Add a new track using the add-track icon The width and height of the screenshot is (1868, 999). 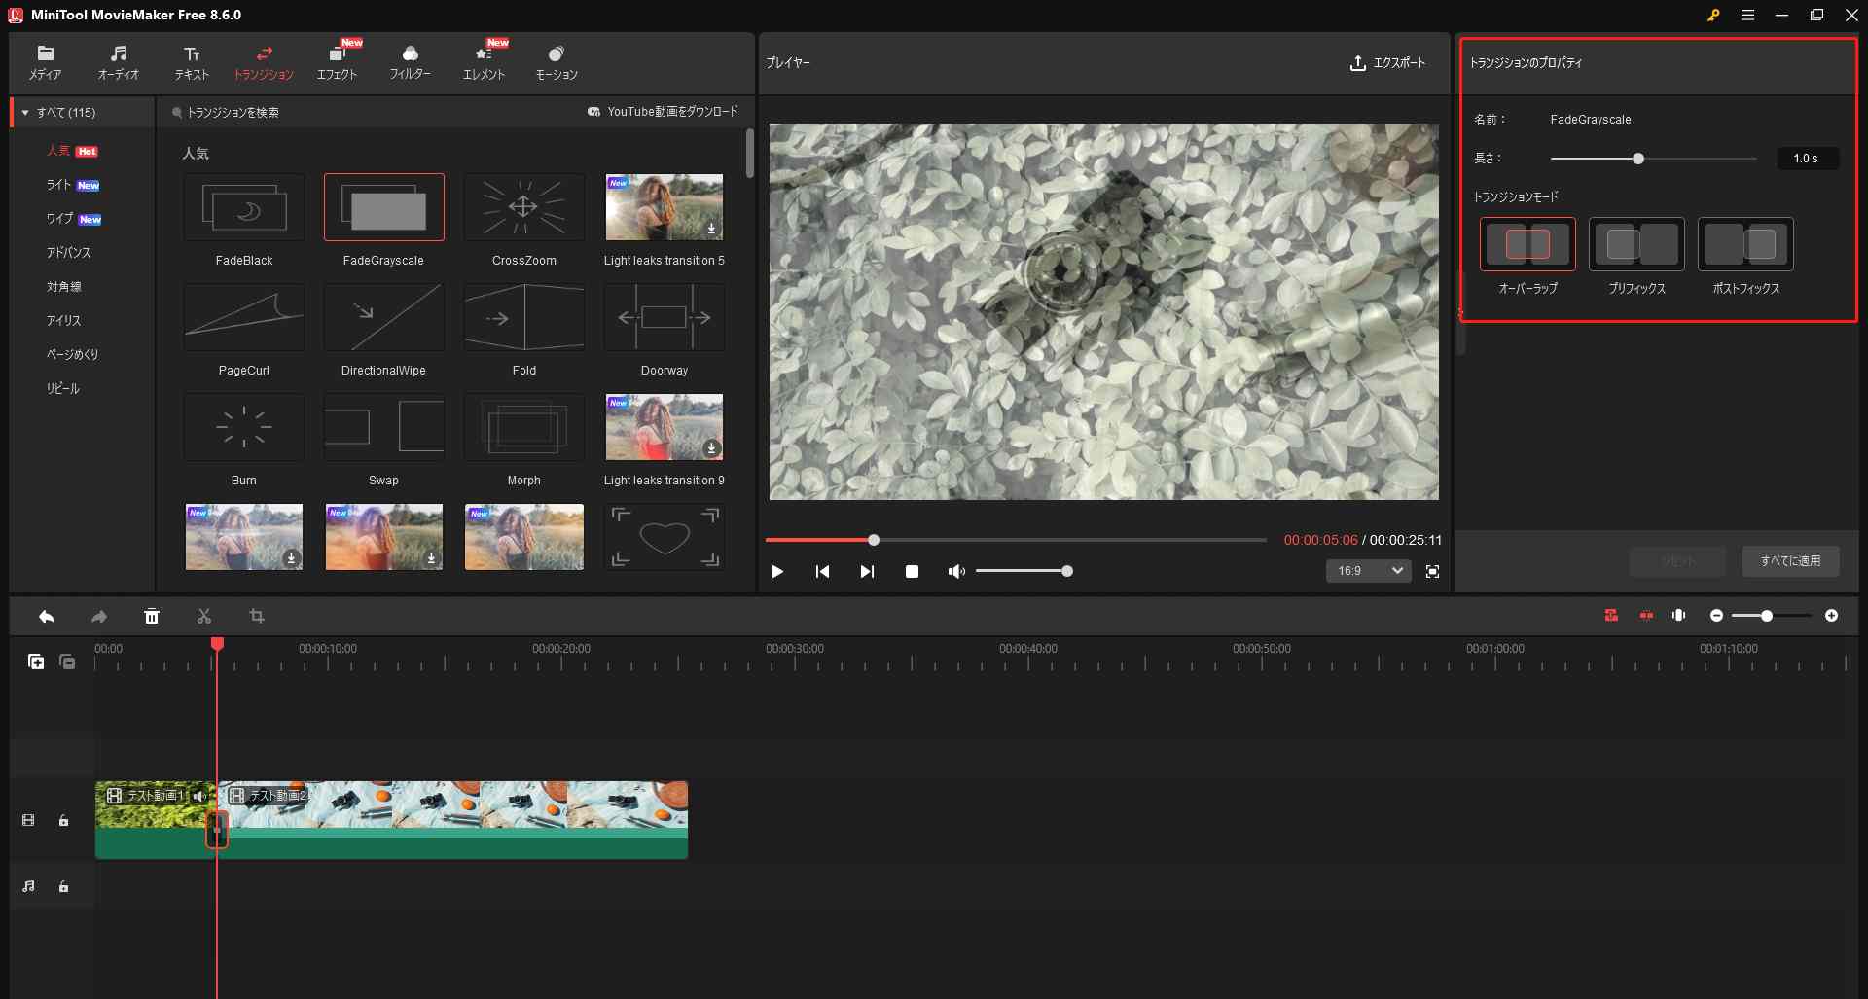(x=36, y=660)
